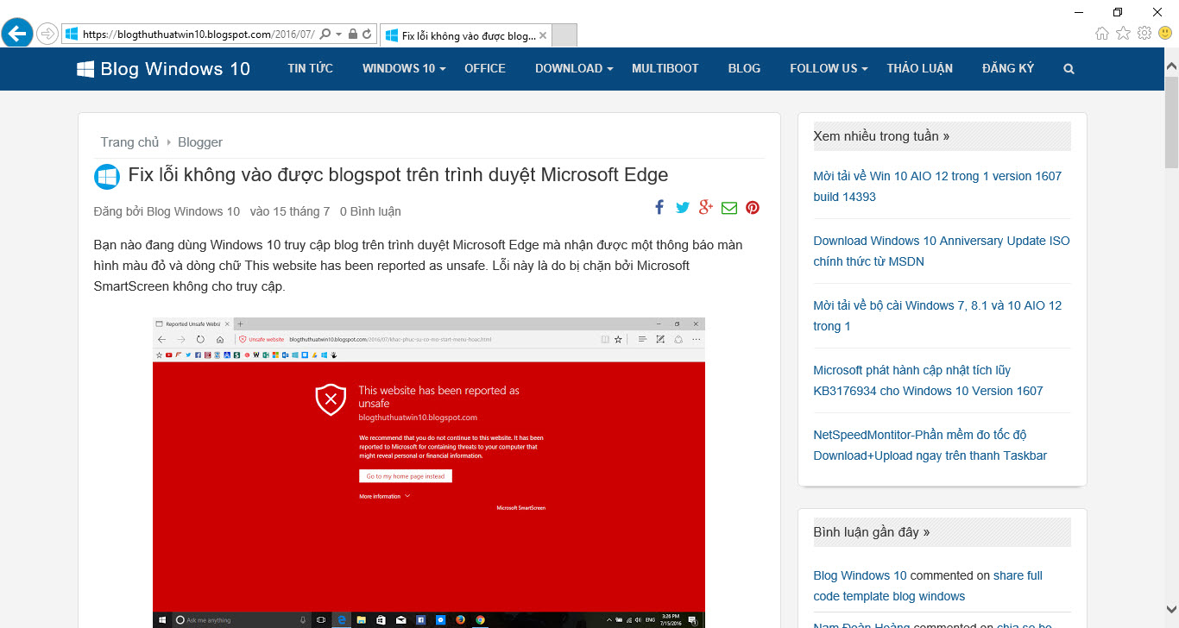Open the THẢO LUẬN menu item
Image resolution: width=1179 pixels, height=628 pixels.
click(x=920, y=68)
